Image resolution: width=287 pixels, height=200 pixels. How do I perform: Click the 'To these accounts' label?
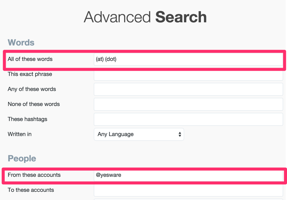[31, 190]
